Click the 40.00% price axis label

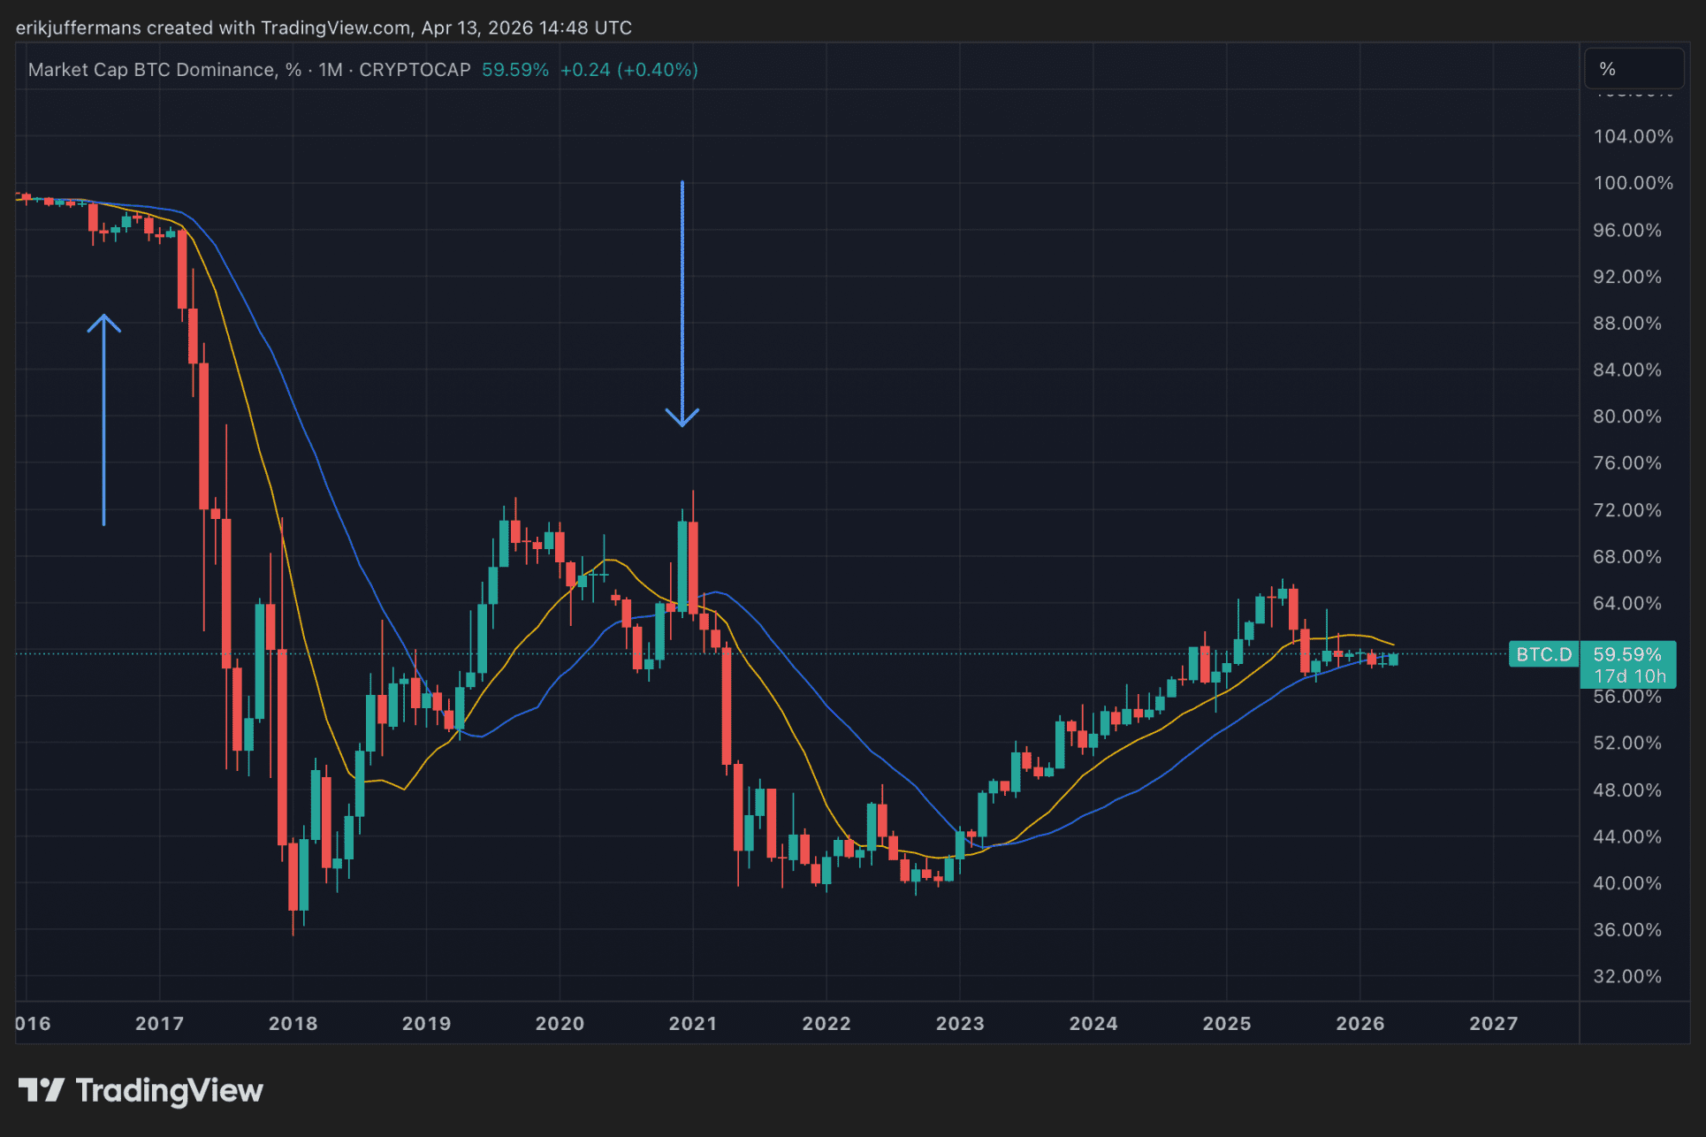click(1626, 883)
